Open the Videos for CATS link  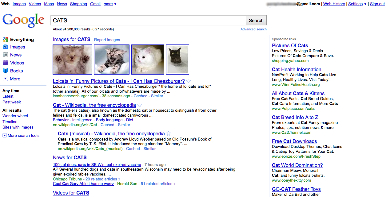click(71, 193)
